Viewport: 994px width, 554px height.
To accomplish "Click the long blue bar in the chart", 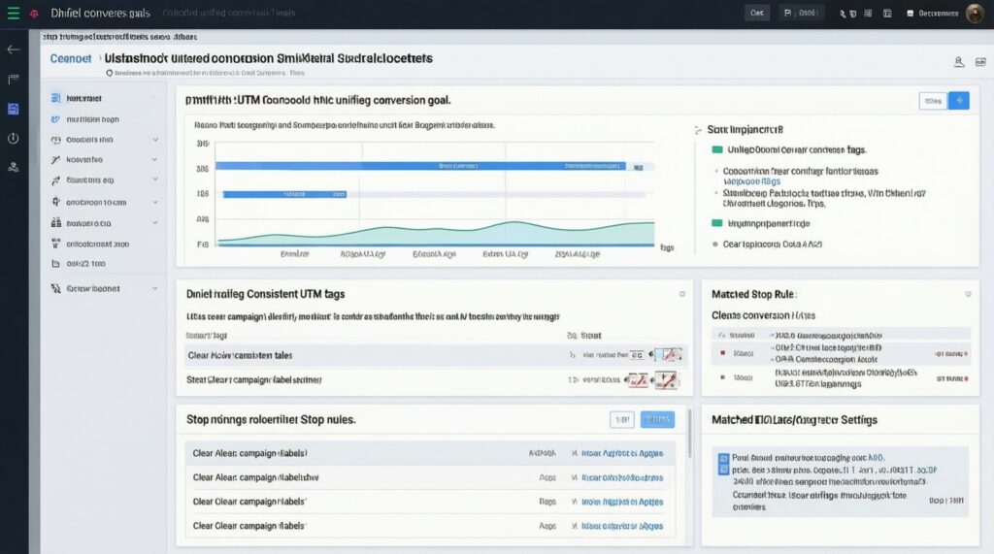I will 426,166.
